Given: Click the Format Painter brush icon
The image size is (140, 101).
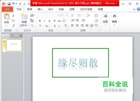Looking at the screenshot, I should coord(13,25).
